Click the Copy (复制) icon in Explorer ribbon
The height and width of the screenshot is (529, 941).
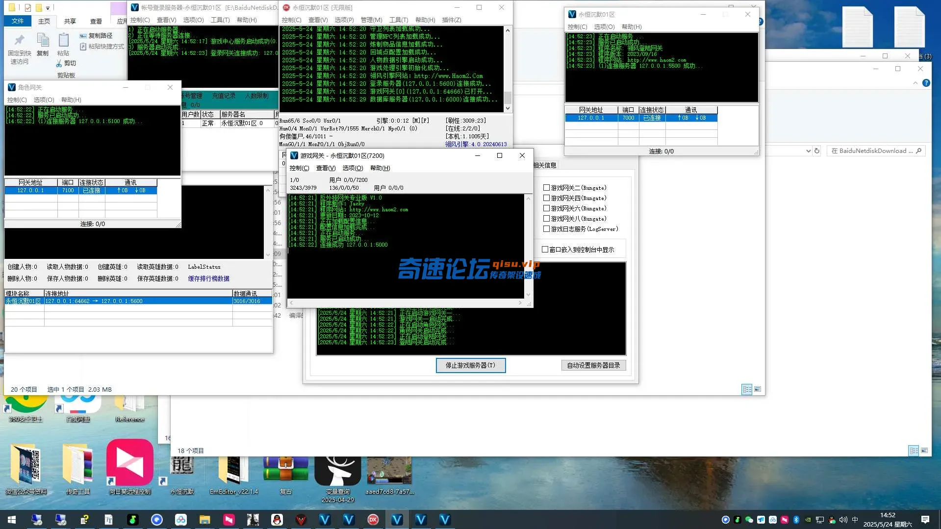43,40
